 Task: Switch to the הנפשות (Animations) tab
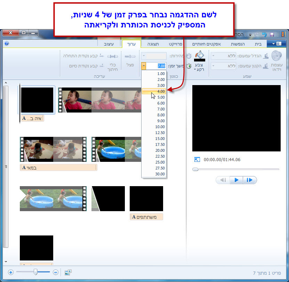coord(238,44)
